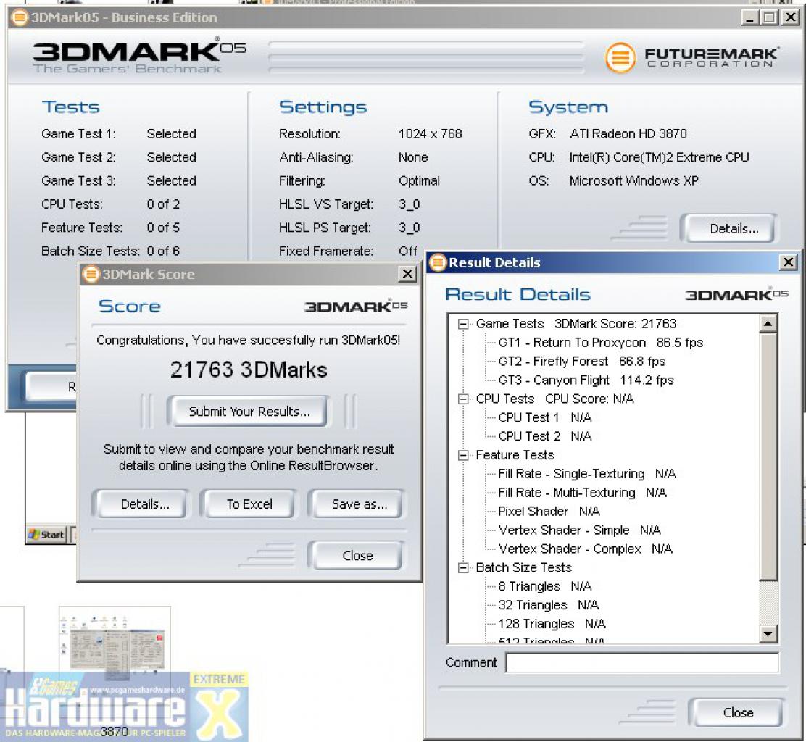
Task: Select 32 Triangles row
Action: pos(549,605)
